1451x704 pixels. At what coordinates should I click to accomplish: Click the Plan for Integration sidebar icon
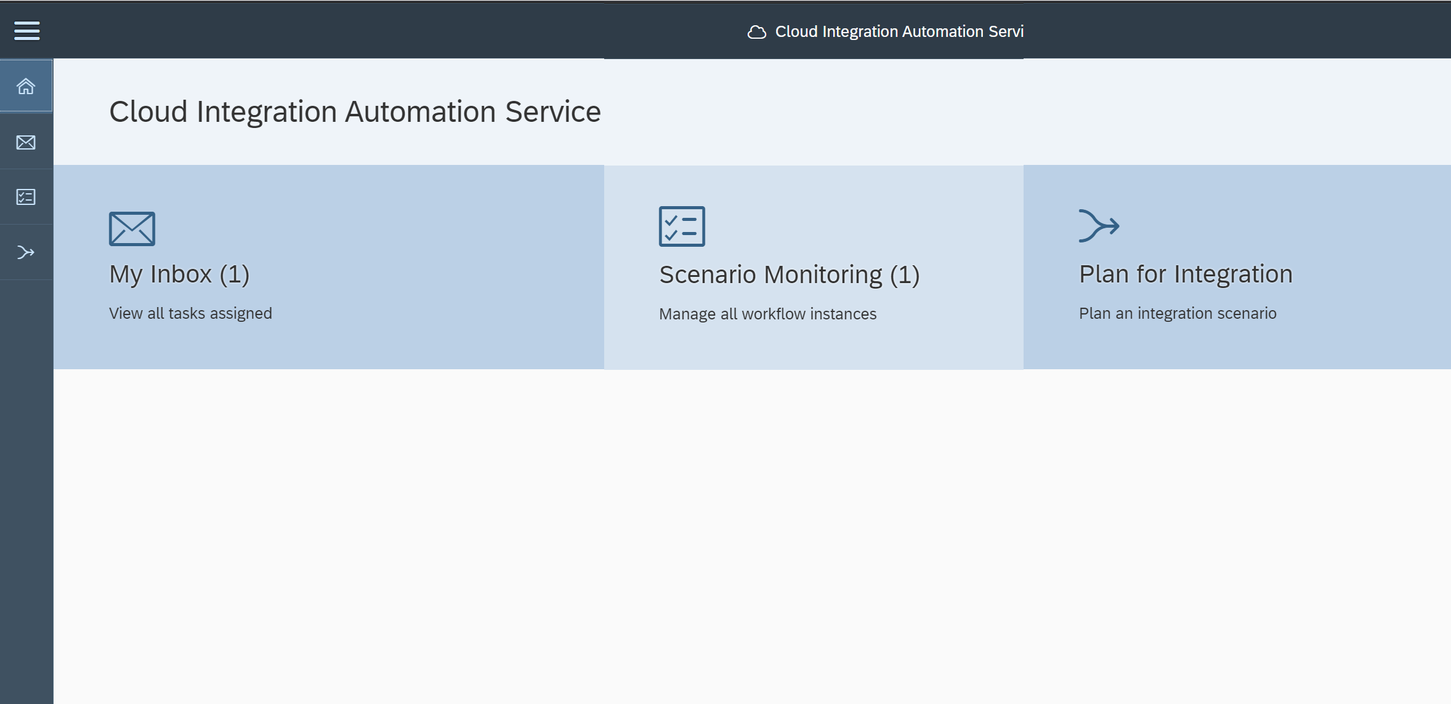(x=26, y=252)
